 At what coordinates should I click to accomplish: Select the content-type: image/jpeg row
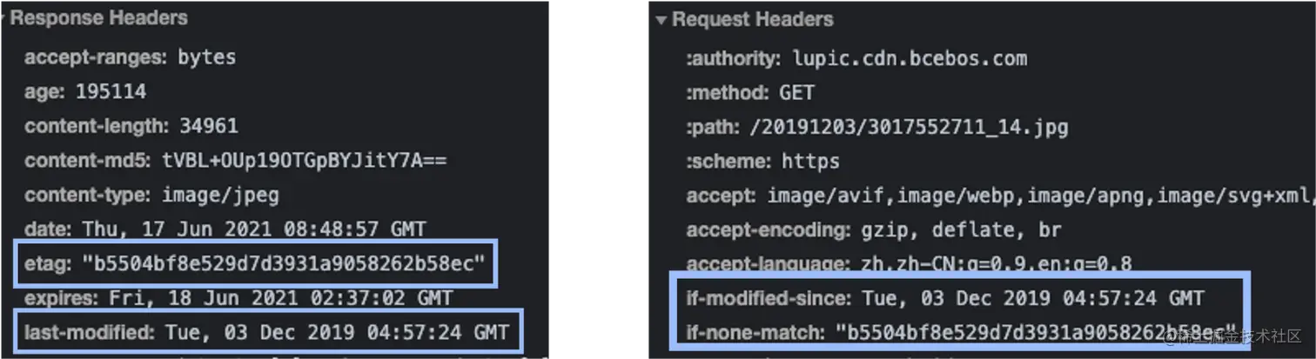coord(151,195)
